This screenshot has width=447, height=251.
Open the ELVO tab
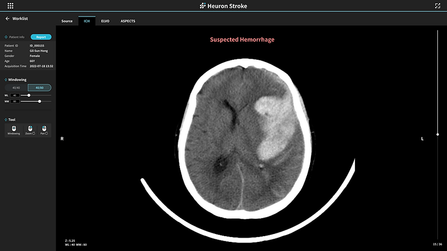pyautogui.click(x=105, y=21)
